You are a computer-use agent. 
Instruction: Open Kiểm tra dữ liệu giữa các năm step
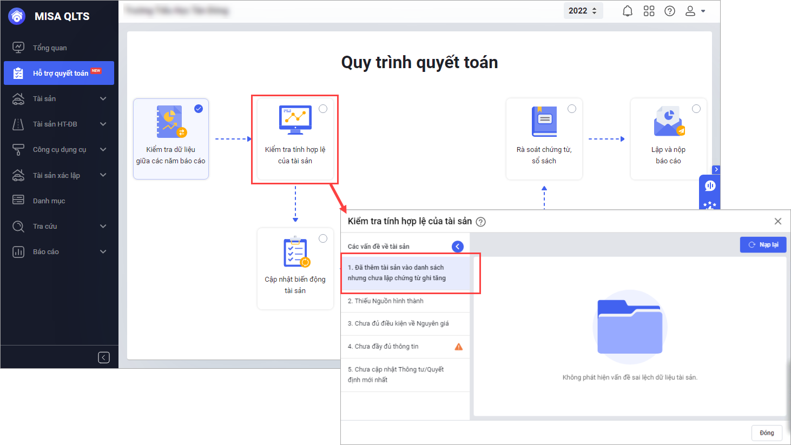pos(171,139)
